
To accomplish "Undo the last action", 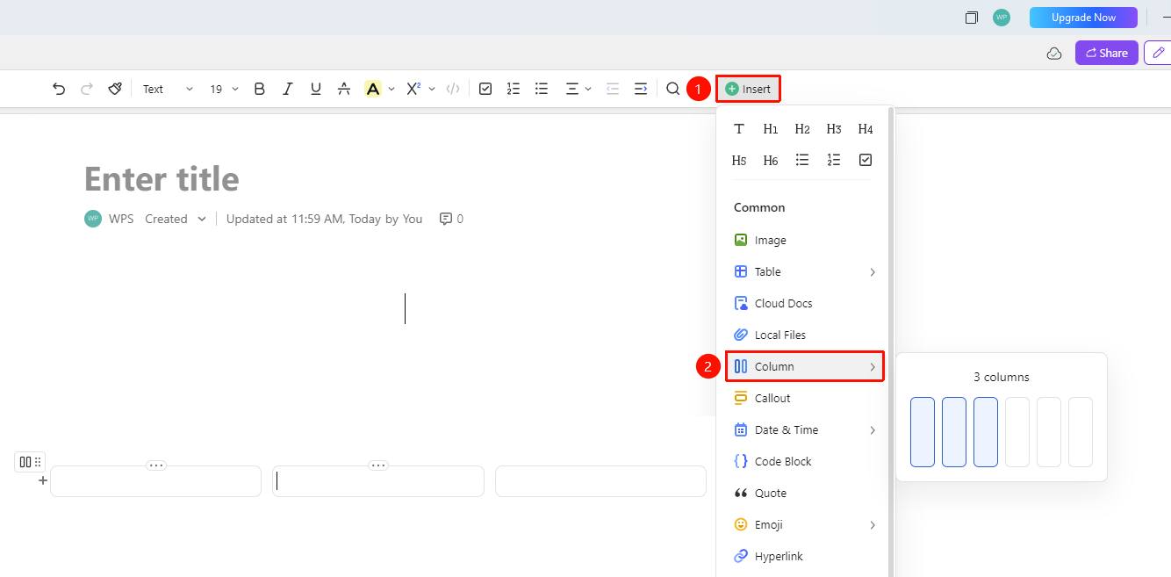I will click(x=59, y=89).
